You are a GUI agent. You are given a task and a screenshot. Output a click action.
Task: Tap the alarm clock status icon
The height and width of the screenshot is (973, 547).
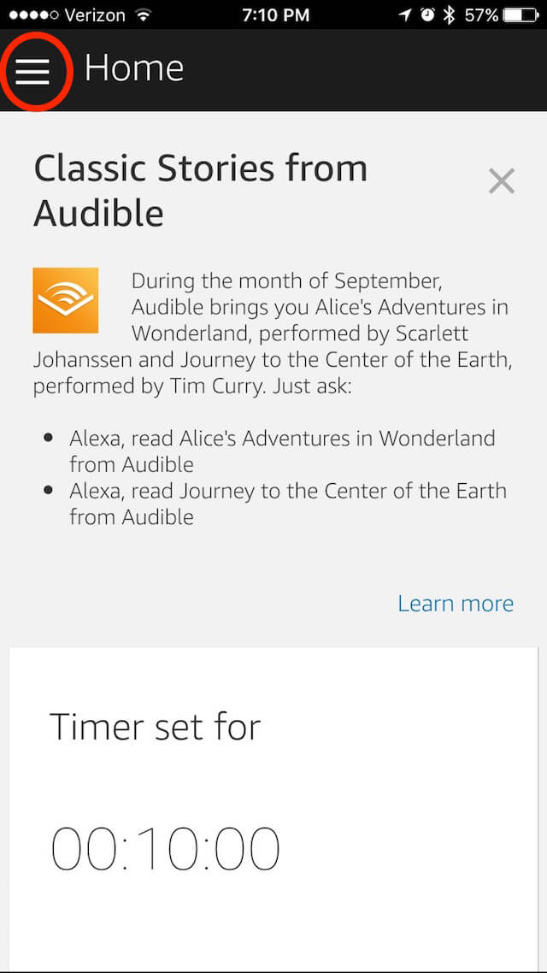[428, 15]
